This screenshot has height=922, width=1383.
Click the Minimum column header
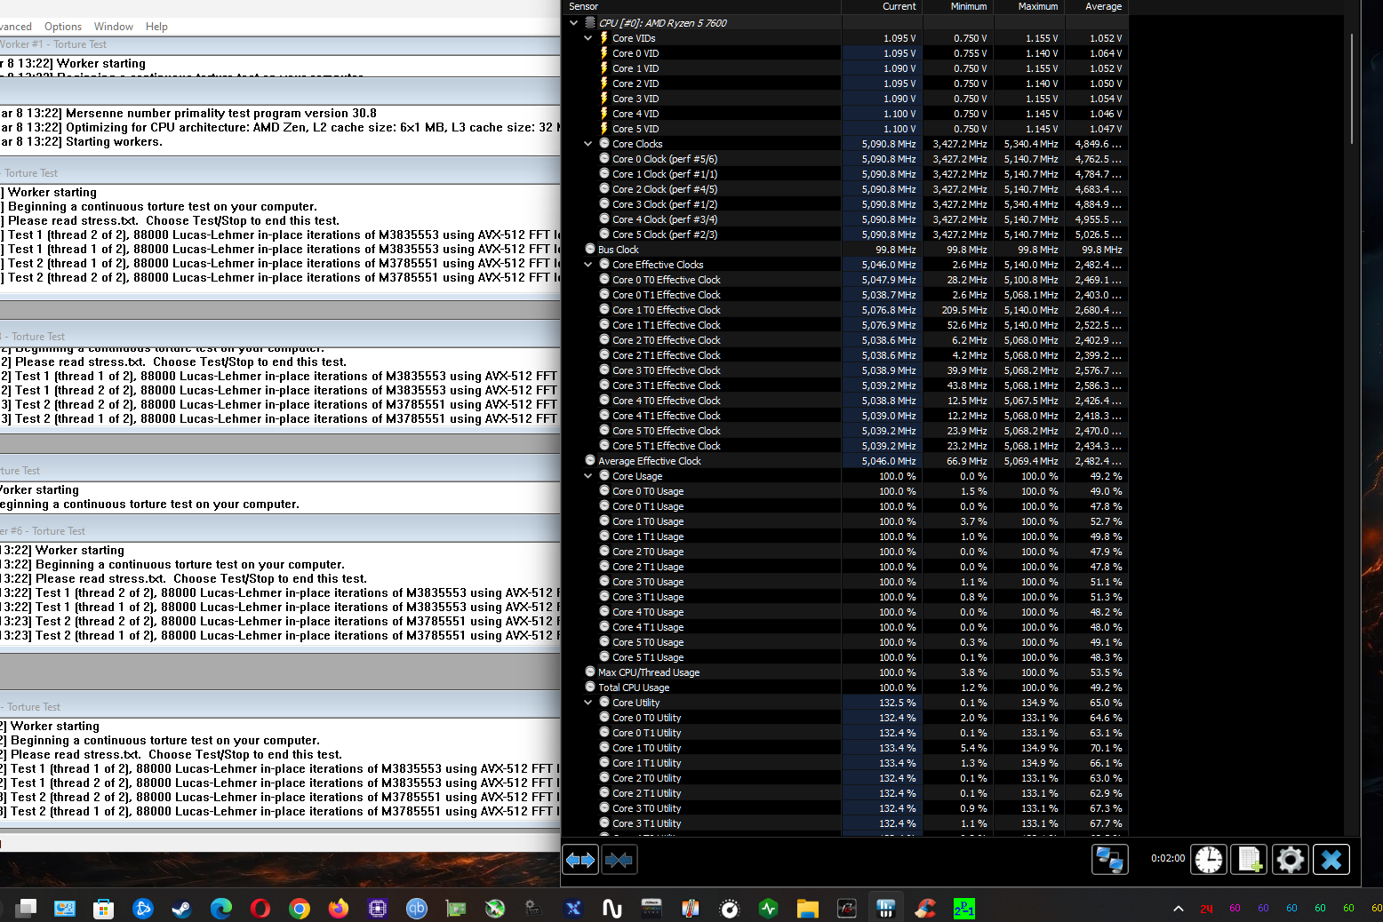tap(957, 6)
